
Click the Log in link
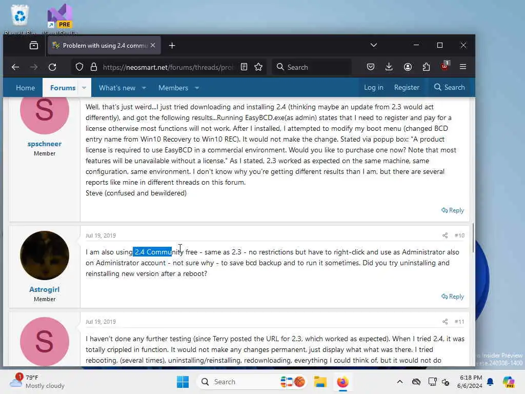[x=374, y=87]
